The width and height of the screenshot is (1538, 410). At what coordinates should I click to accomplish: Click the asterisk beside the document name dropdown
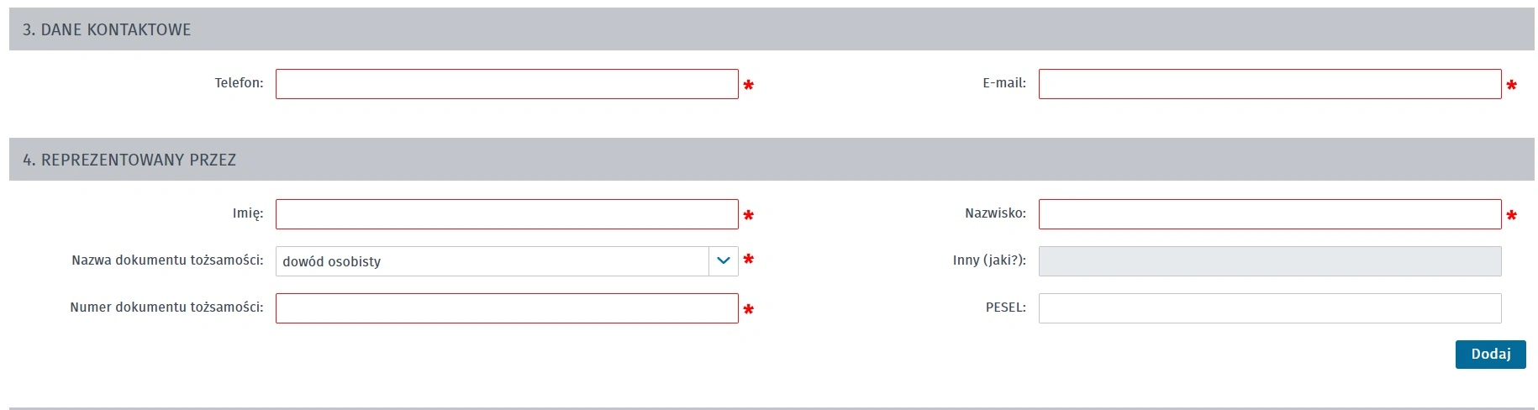[x=748, y=260]
